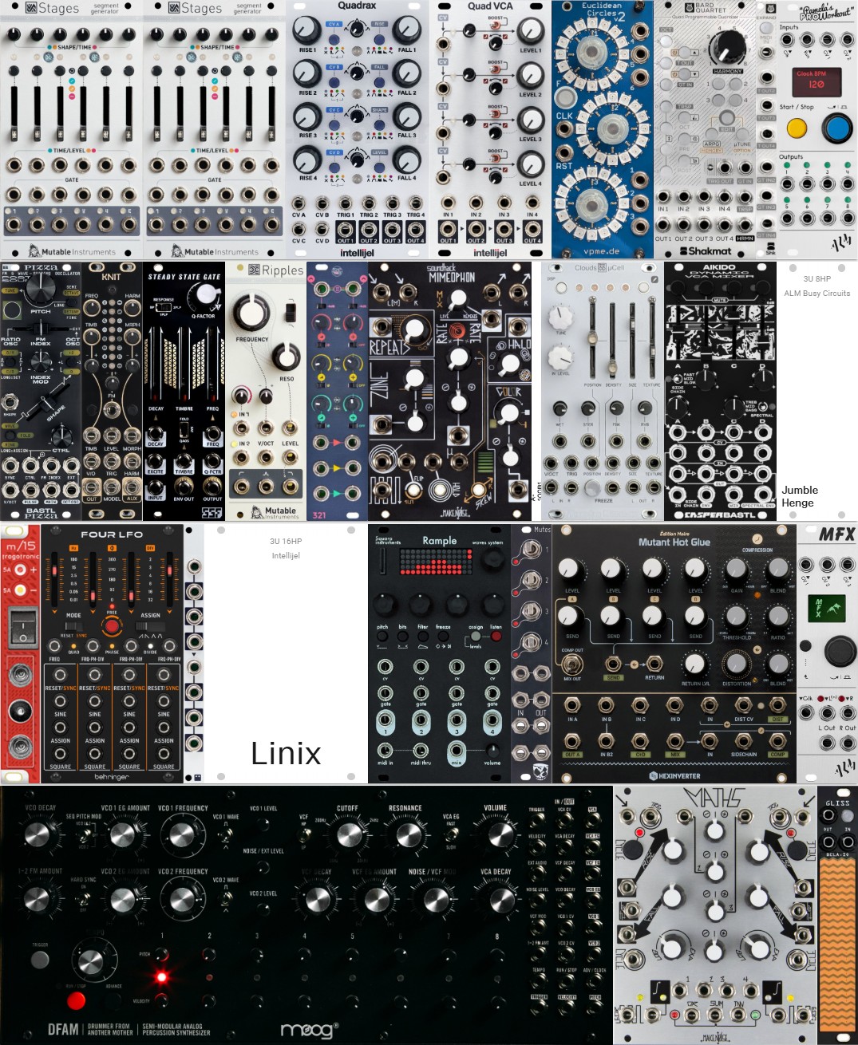The width and height of the screenshot is (858, 1045).
Task: Click the Quad VCA OUT 4 jack
Action: tap(532, 229)
